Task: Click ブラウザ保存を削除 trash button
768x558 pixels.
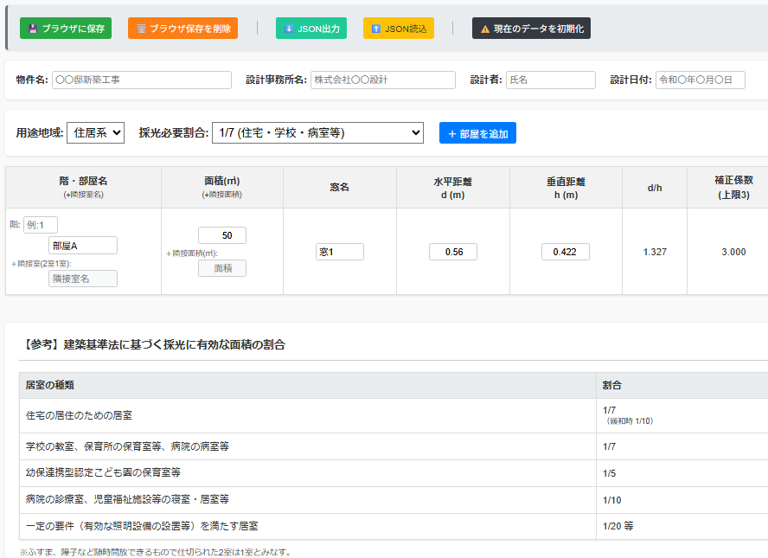Action: tap(182, 29)
